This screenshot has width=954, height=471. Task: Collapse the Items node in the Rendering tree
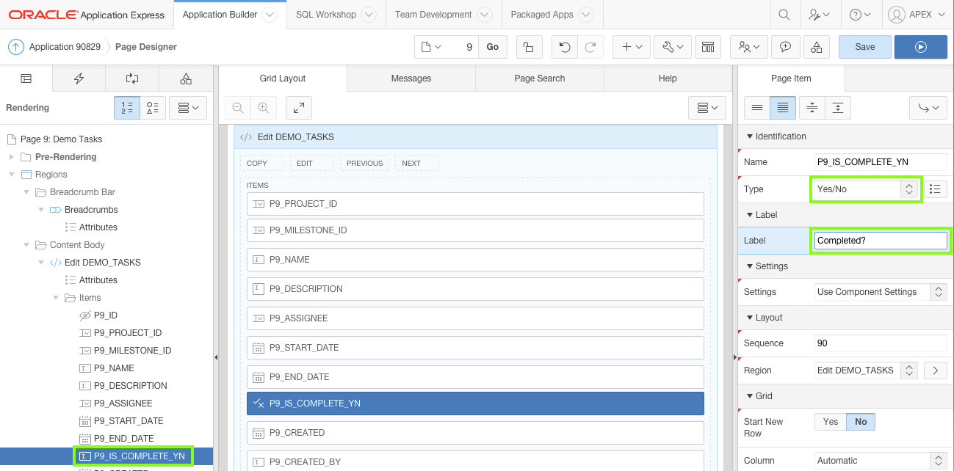click(x=56, y=297)
